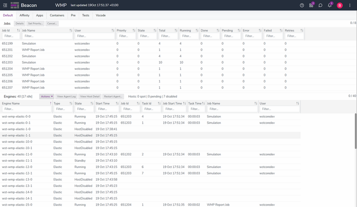The width and height of the screenshot is (357, 207).
Task: Click the WMP page title
Action: pos(61,5)
